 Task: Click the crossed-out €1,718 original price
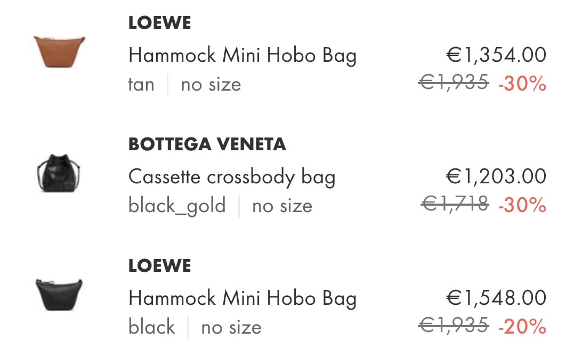click(x=455, y=204)
